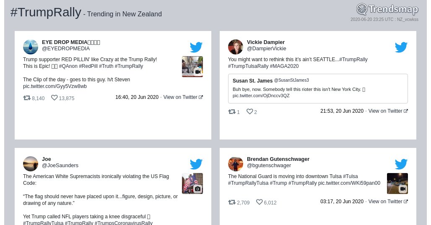Open Vickie Dampier profile avatar

(x=236, y=47)
